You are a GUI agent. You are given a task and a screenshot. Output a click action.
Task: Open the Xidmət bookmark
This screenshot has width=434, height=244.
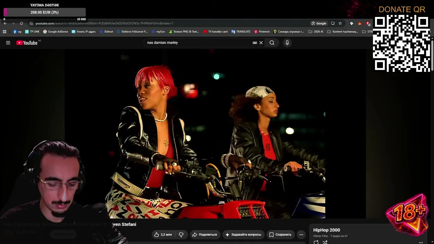[106, 32]
